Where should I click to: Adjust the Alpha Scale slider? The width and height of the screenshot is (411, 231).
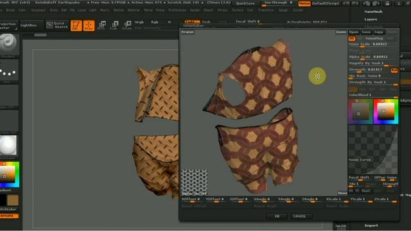[x=372, y=57]
